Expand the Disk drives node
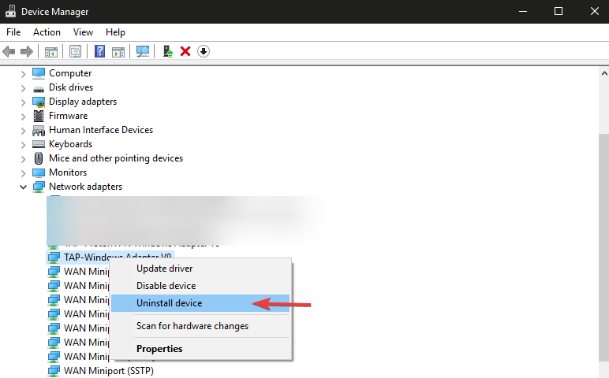Image resolution: width=609 pixels, height=378 pixels. 24,88
